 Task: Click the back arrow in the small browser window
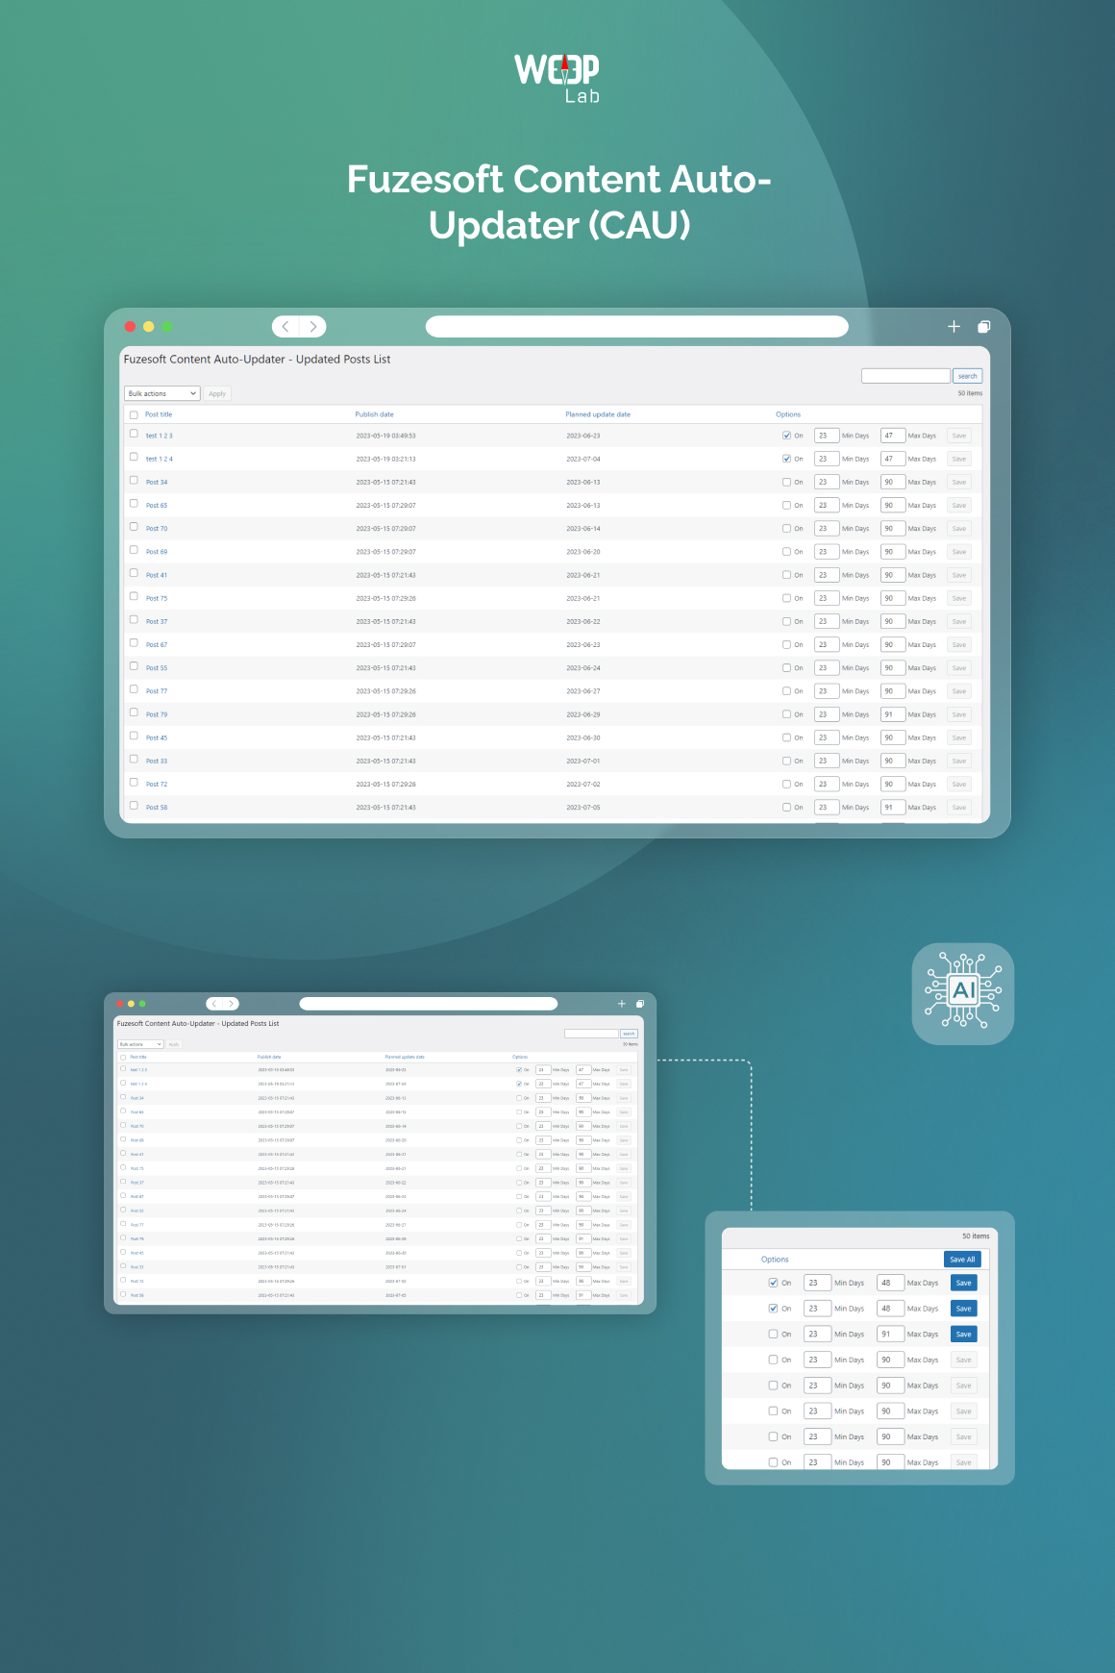pos(214,1004)
